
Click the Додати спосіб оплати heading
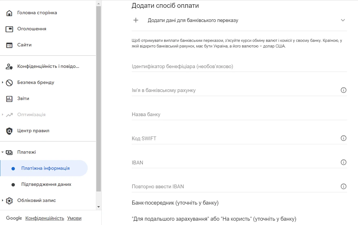pos(165,5)
